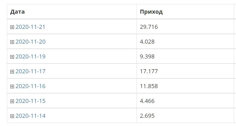Expand the 2020-11-20 row plus icon
The width and height of the screenshot is (236, 126).
(12, 42)
